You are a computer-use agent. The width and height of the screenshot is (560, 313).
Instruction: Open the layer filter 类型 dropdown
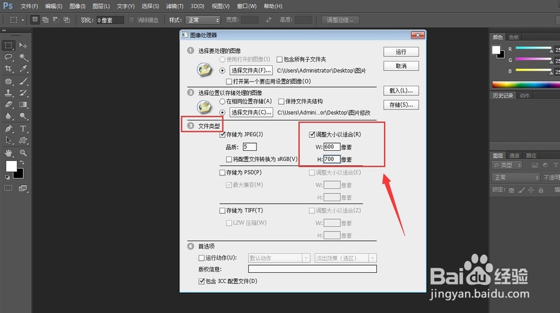coord(507,165)
